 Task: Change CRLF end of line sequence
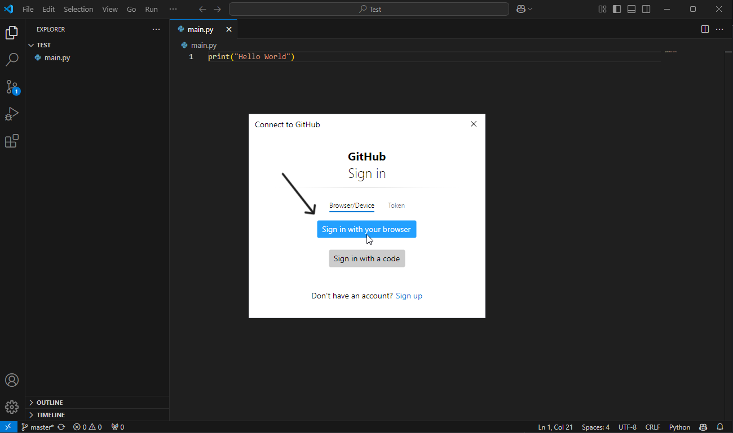tap(652, 427)
